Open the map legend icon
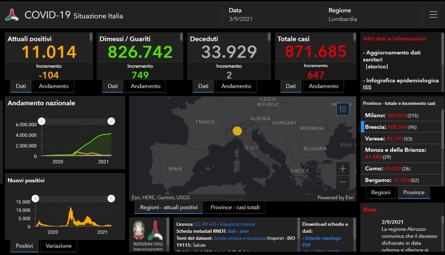Screen dimensions: 445x255 click(x=343, y=109)
